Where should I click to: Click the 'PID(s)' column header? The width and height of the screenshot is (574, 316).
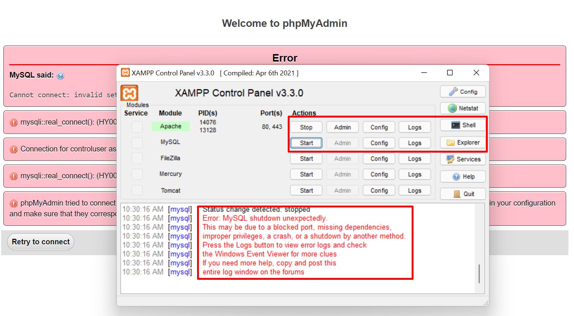[208, 113]
